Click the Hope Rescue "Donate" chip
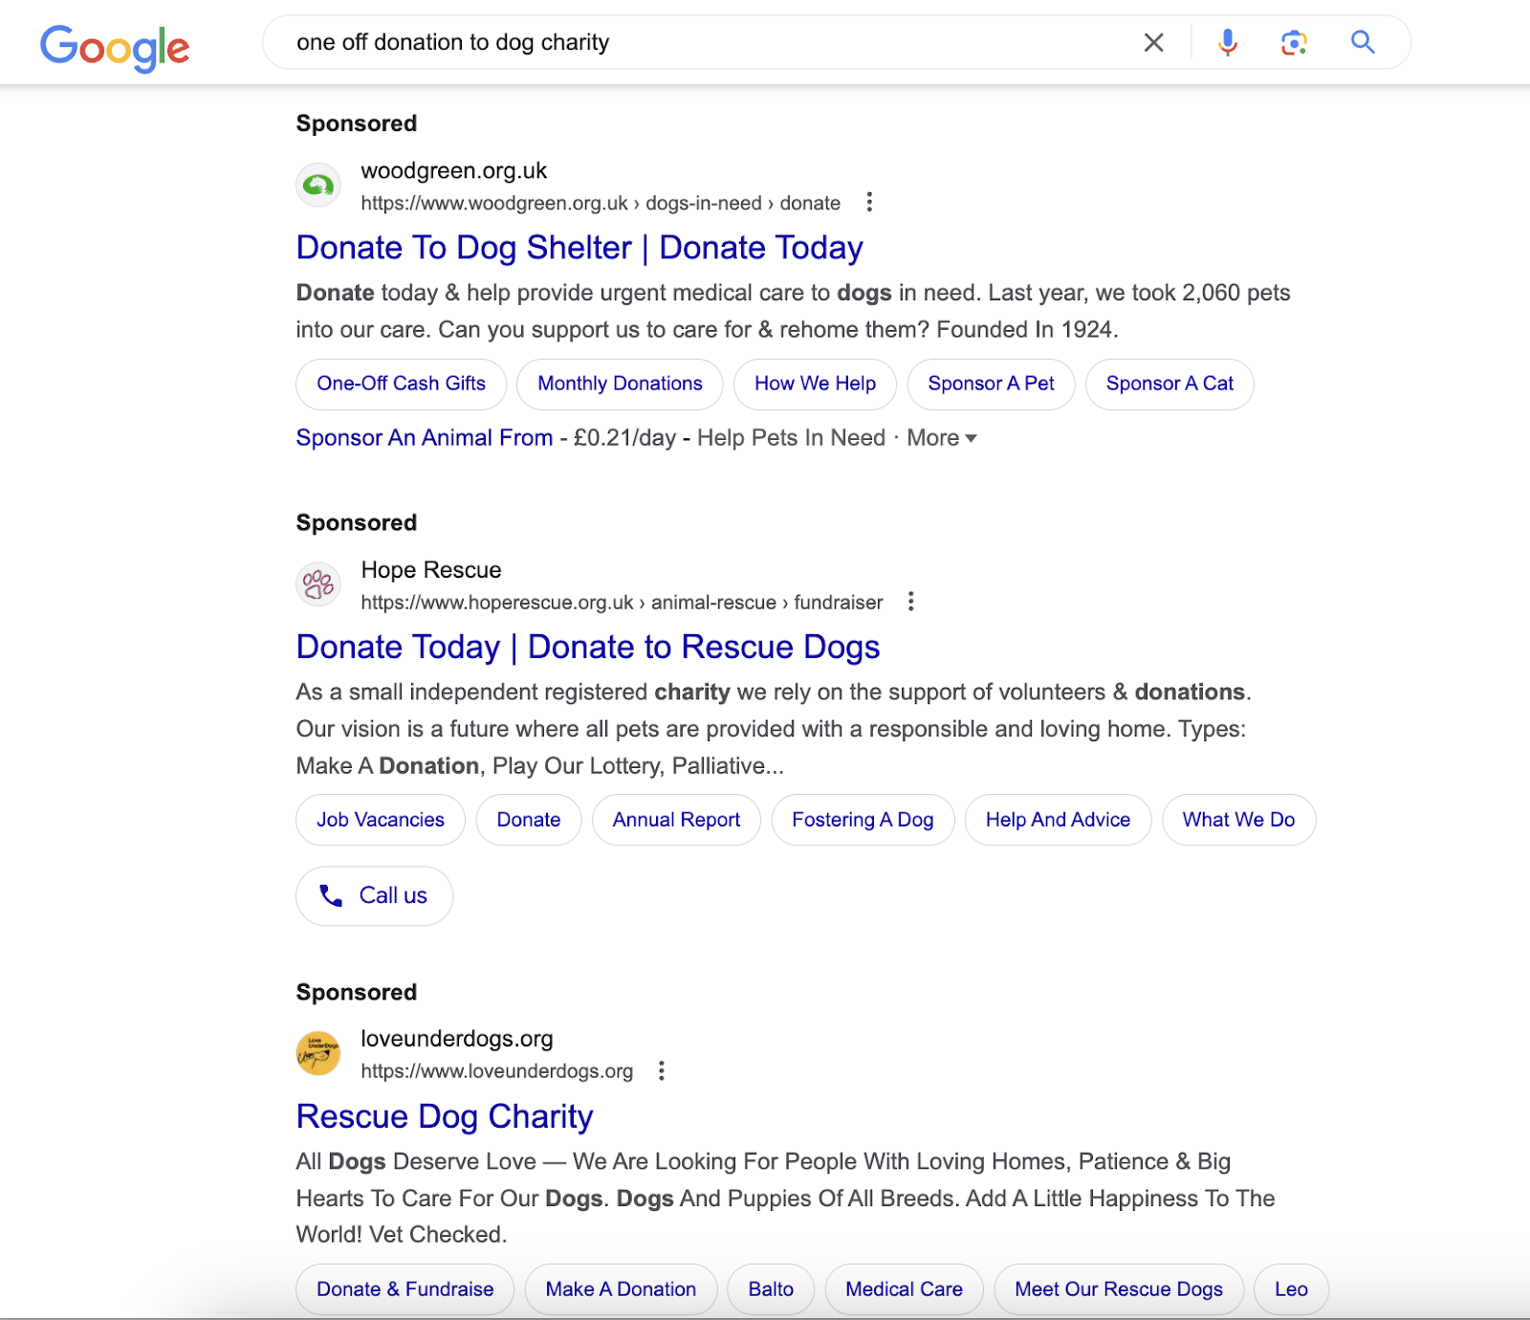1530x1320 pixels. pyautogui.click(x=529, y=820)
